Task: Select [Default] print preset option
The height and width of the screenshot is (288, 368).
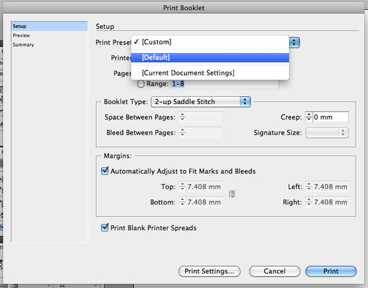Action: tap(210, 58)
